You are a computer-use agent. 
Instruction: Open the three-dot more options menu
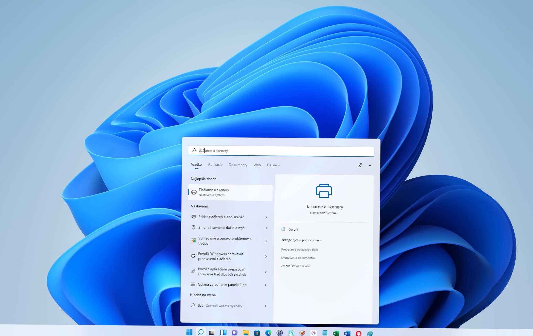(369, 165)
